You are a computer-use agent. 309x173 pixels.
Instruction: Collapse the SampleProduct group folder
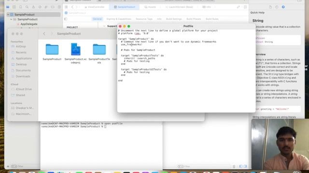tap(11, 19)
